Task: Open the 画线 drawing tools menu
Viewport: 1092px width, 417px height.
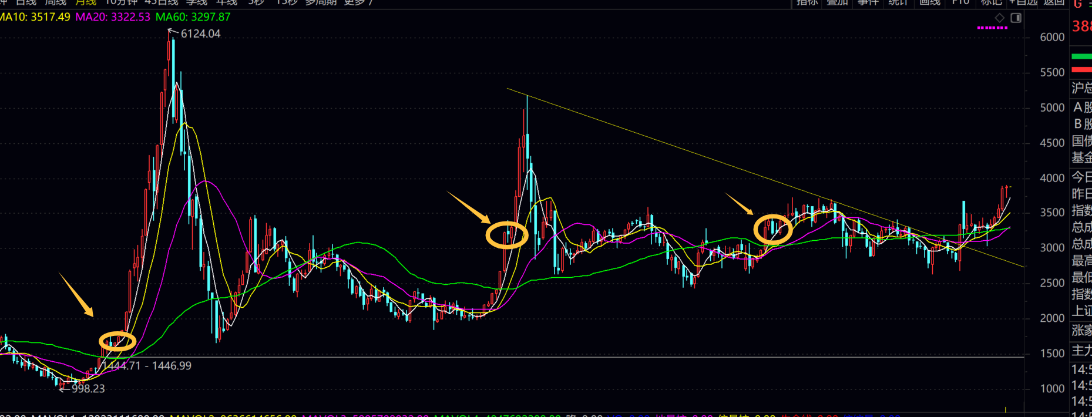Action: point(929,2)
